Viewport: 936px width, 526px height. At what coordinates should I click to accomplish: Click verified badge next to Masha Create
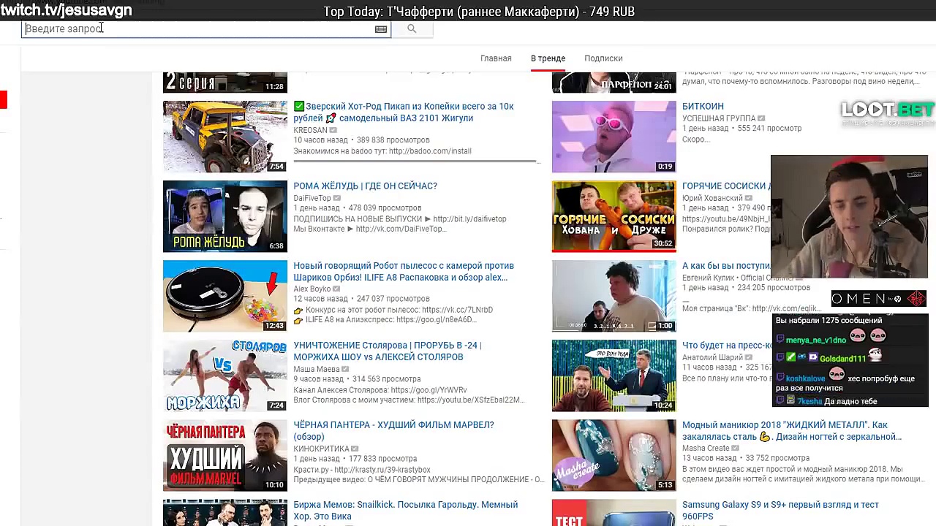point(735,449)
